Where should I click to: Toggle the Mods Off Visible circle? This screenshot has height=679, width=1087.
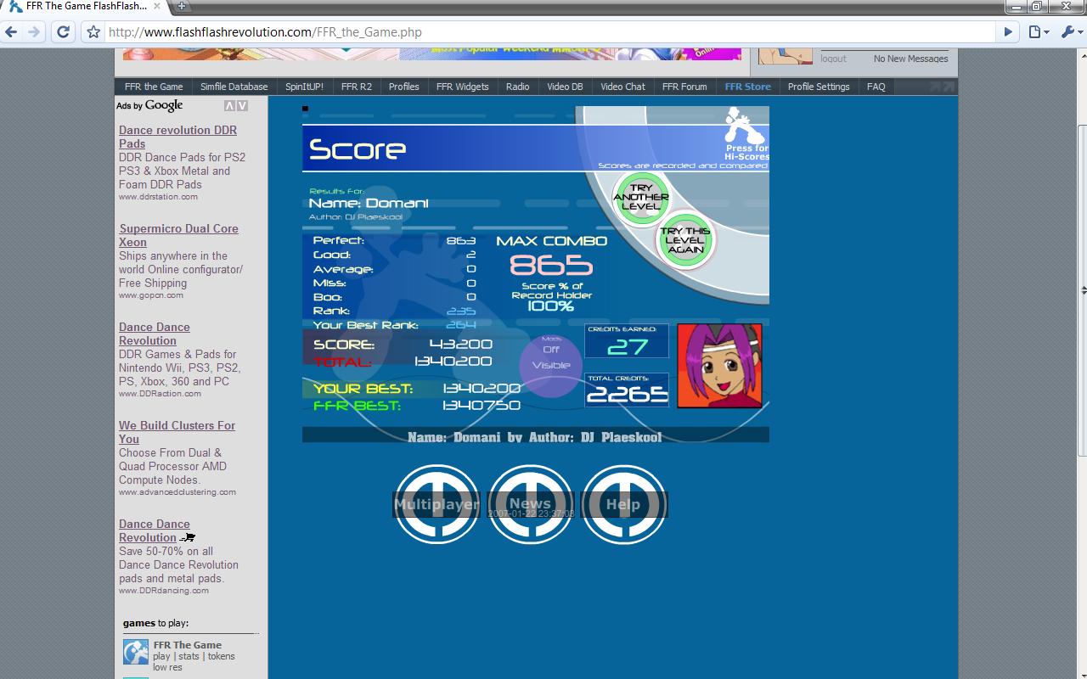point(551,366)
